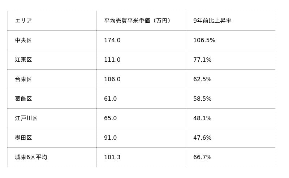Click the 106.5% increase rate cell

[x=204, y=40]
